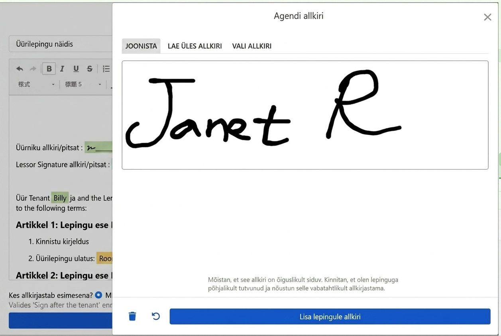This screenshot has width=501, height=336.
Task: Click the Üürniku allkiri signature field
Action: [98, 147]
